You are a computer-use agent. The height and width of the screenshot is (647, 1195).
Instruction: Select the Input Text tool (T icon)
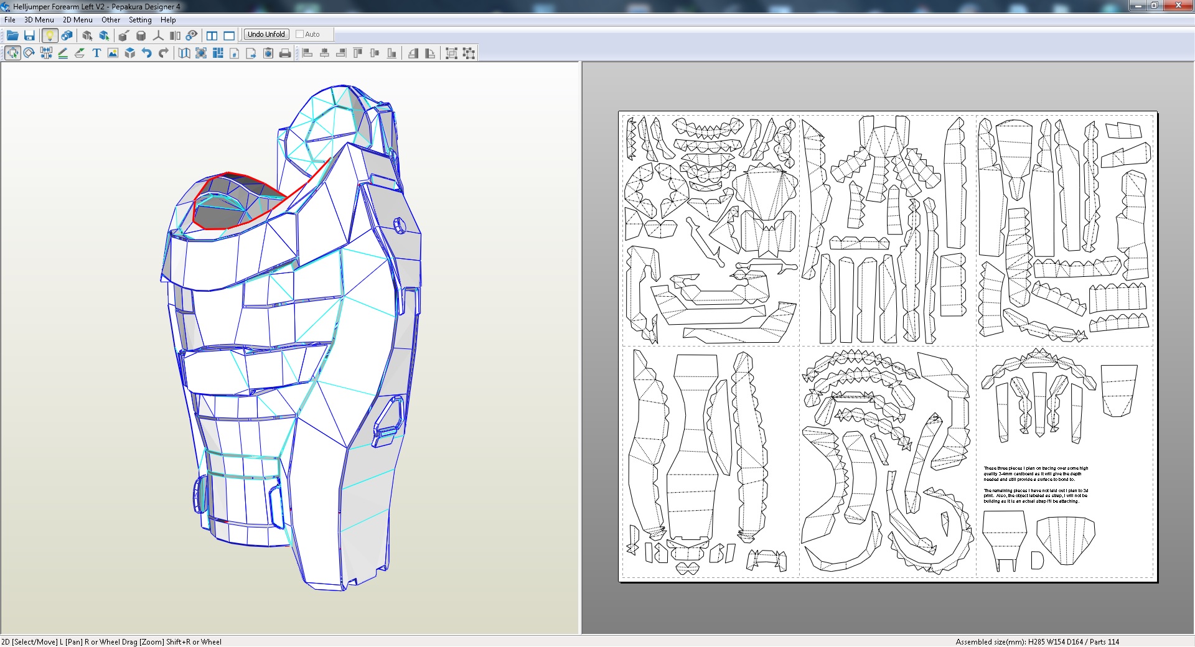point(96,54)
